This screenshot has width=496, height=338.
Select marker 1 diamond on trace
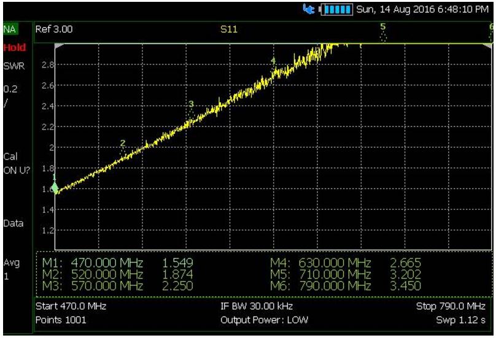(x=55, y=188)
